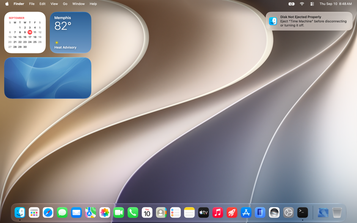357x223 pixels.
Task: Click the battery charging status icon
Action: point(291,4)
